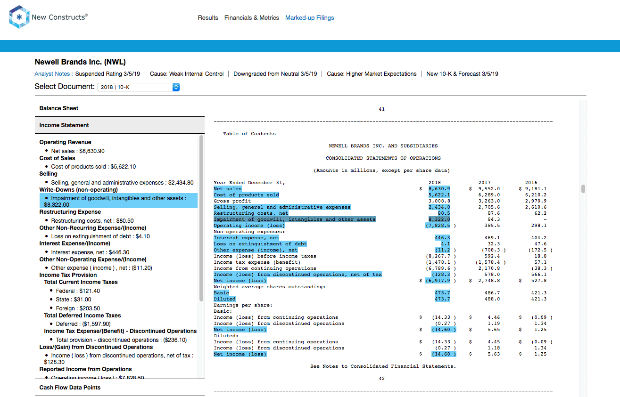Select State : $31.00 tax item
Screen dimensions: 620x397
(x=74, y=300)
